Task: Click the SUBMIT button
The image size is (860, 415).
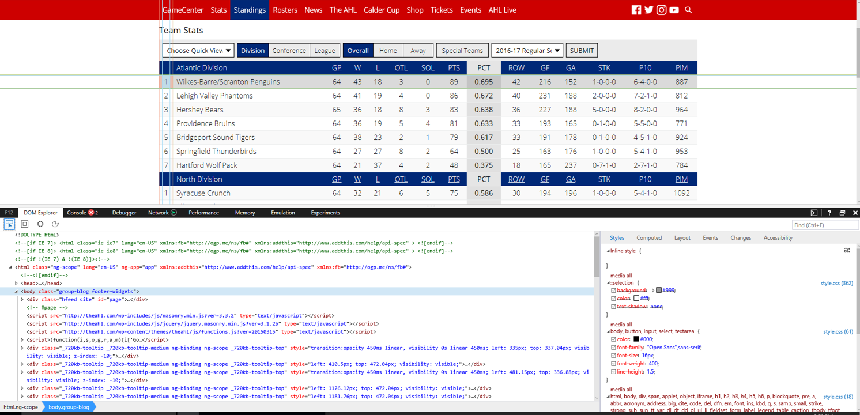Action: [x=582, y=51]
